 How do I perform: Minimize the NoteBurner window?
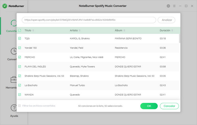click(x=180, y=6)
